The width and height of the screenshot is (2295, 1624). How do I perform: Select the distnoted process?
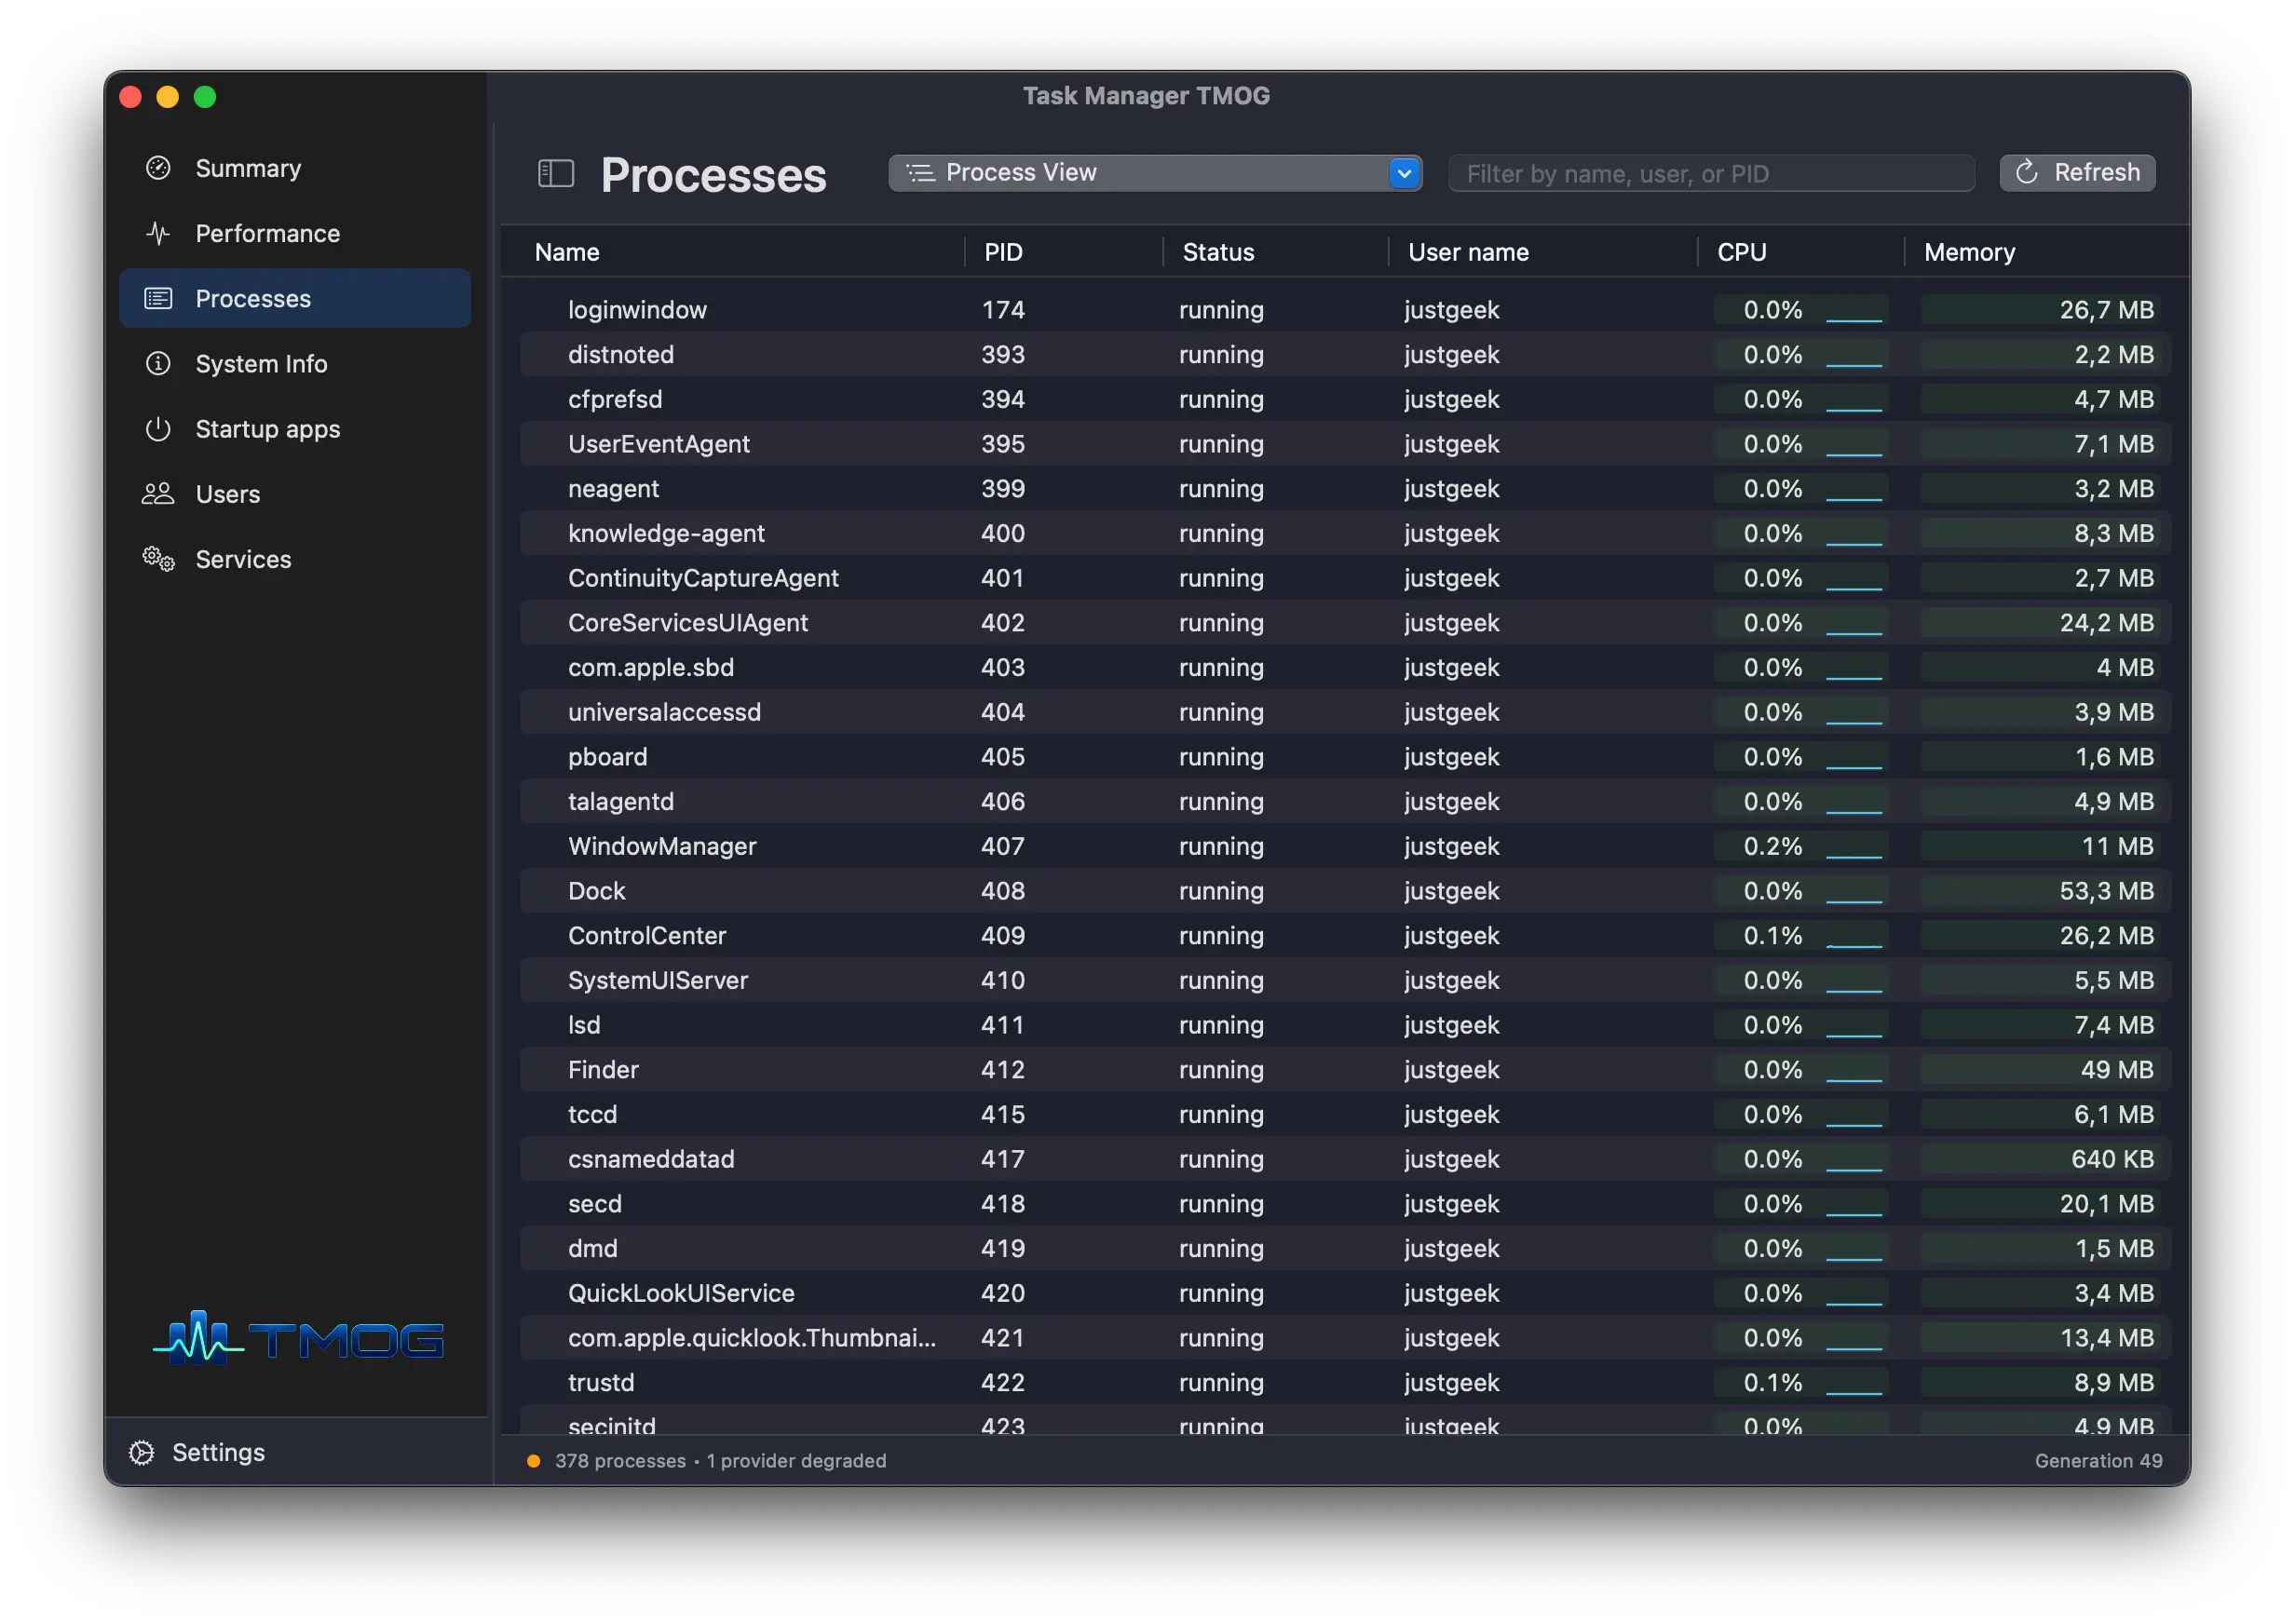tap(1345, 354)
